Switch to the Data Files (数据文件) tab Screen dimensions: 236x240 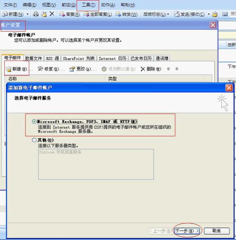pyautogui.click(x=34, y=58)
